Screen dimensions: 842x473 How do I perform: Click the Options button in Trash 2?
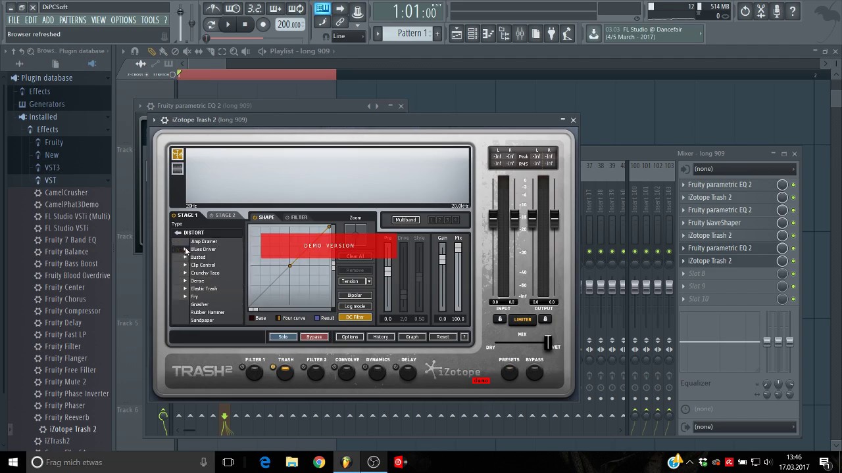pyautogui.click(x=349, y=337)
